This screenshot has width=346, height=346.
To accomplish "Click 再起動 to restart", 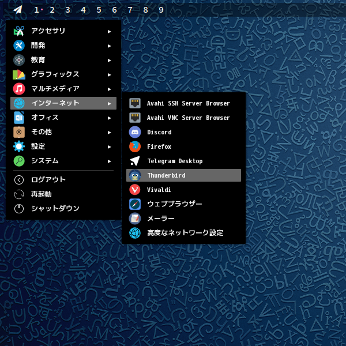I will 41,194.
